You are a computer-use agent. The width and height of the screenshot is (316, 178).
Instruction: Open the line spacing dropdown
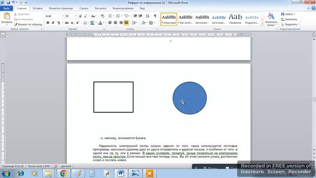(x=134, y=23)
